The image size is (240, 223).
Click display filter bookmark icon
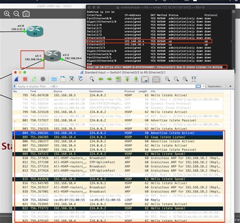pos(15,86)
